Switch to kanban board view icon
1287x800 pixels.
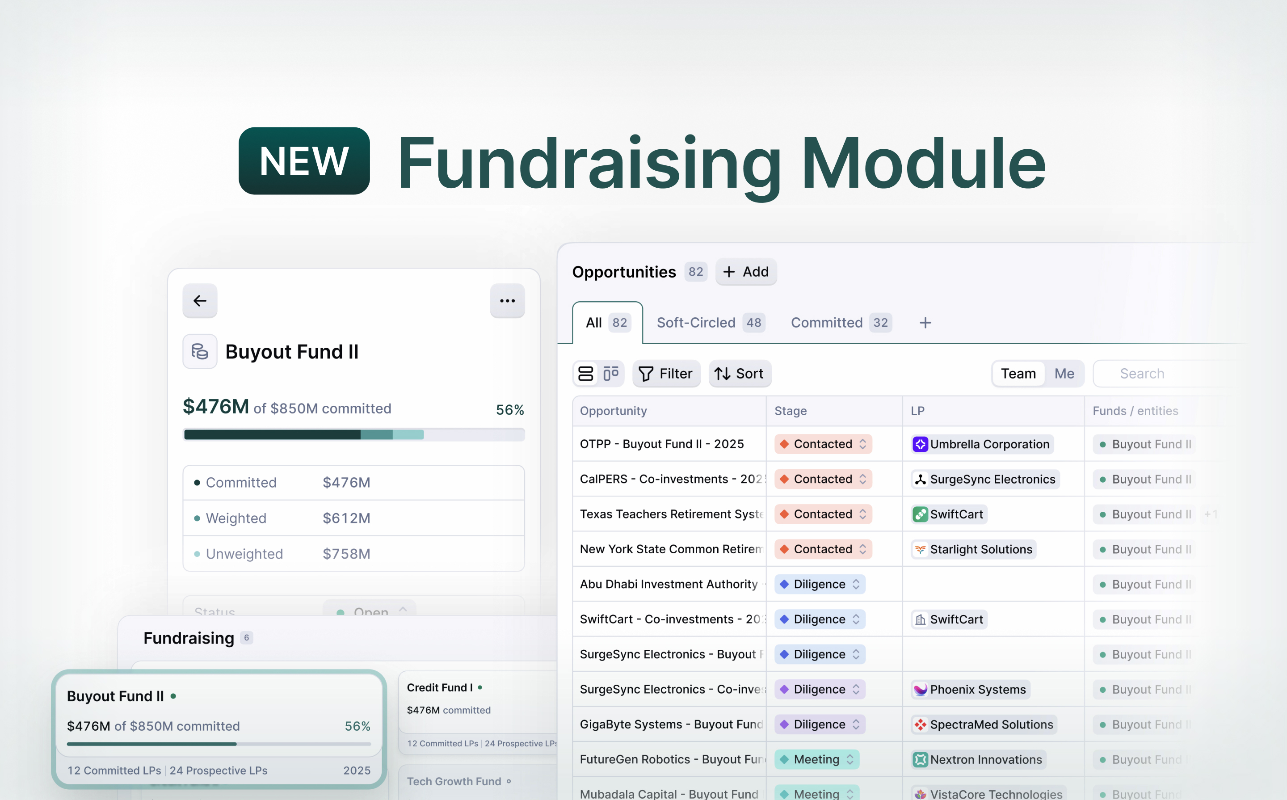[611, 374]
